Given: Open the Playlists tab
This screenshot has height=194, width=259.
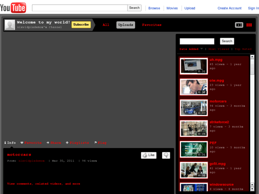Looking at the screenshot, I should [x=77, y=143].
